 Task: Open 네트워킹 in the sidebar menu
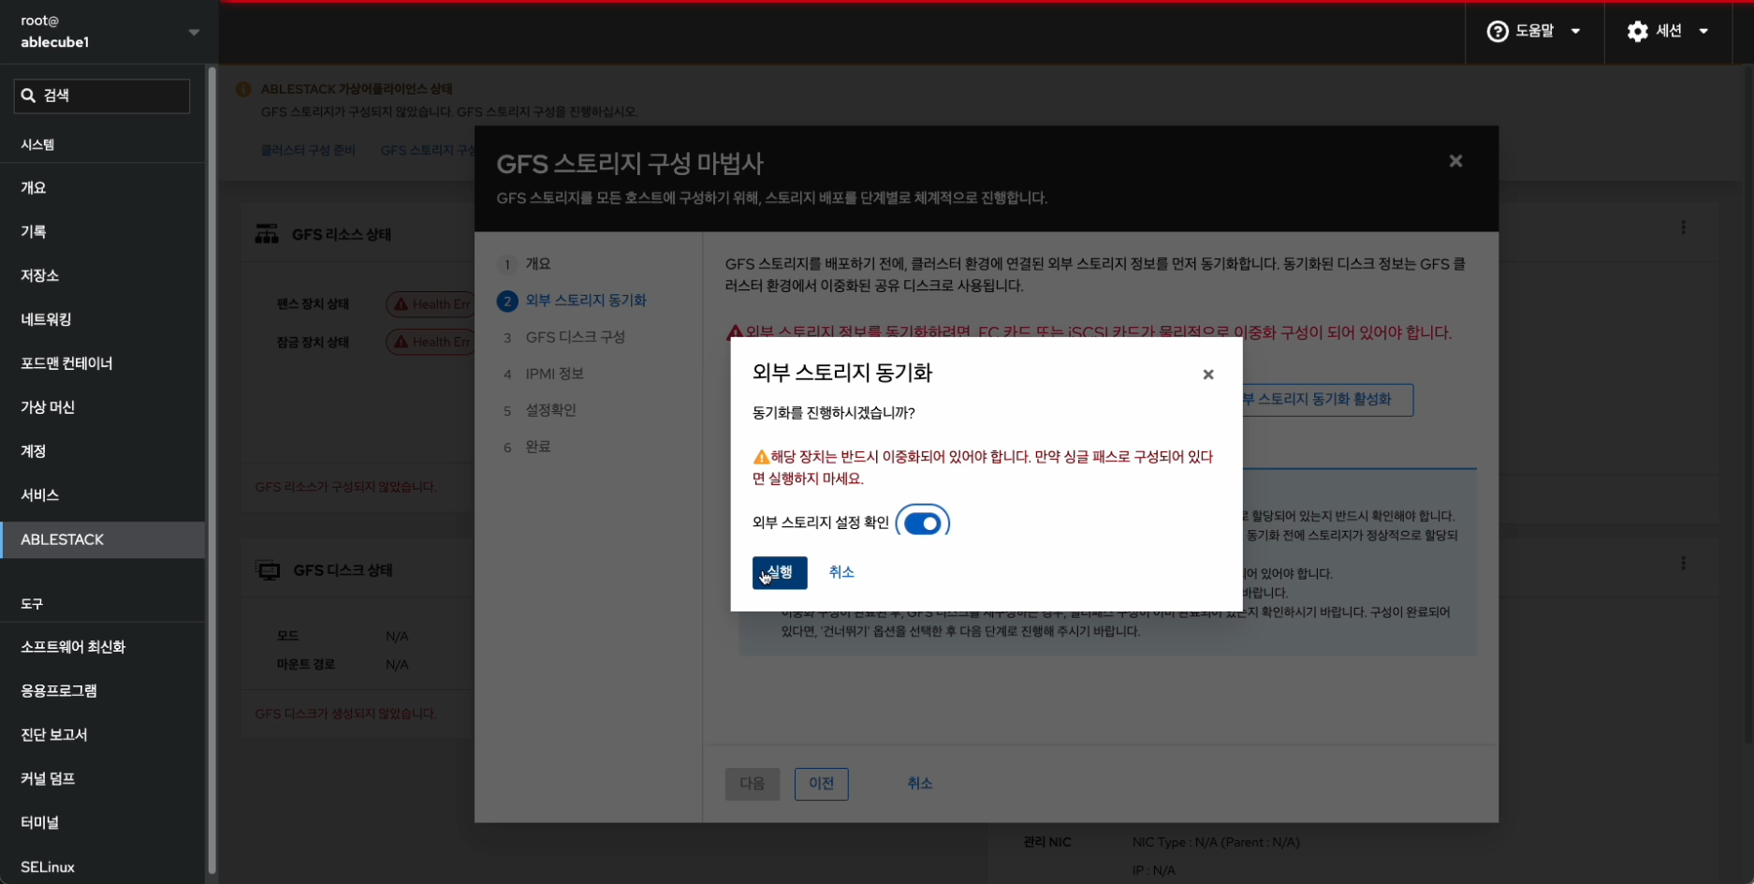[46, 319]
